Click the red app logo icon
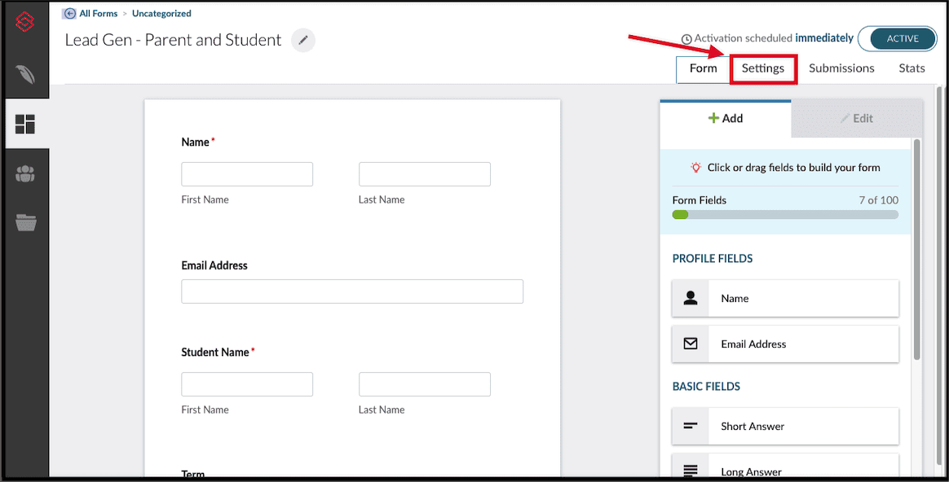949x482 pixels. [24, 22]
